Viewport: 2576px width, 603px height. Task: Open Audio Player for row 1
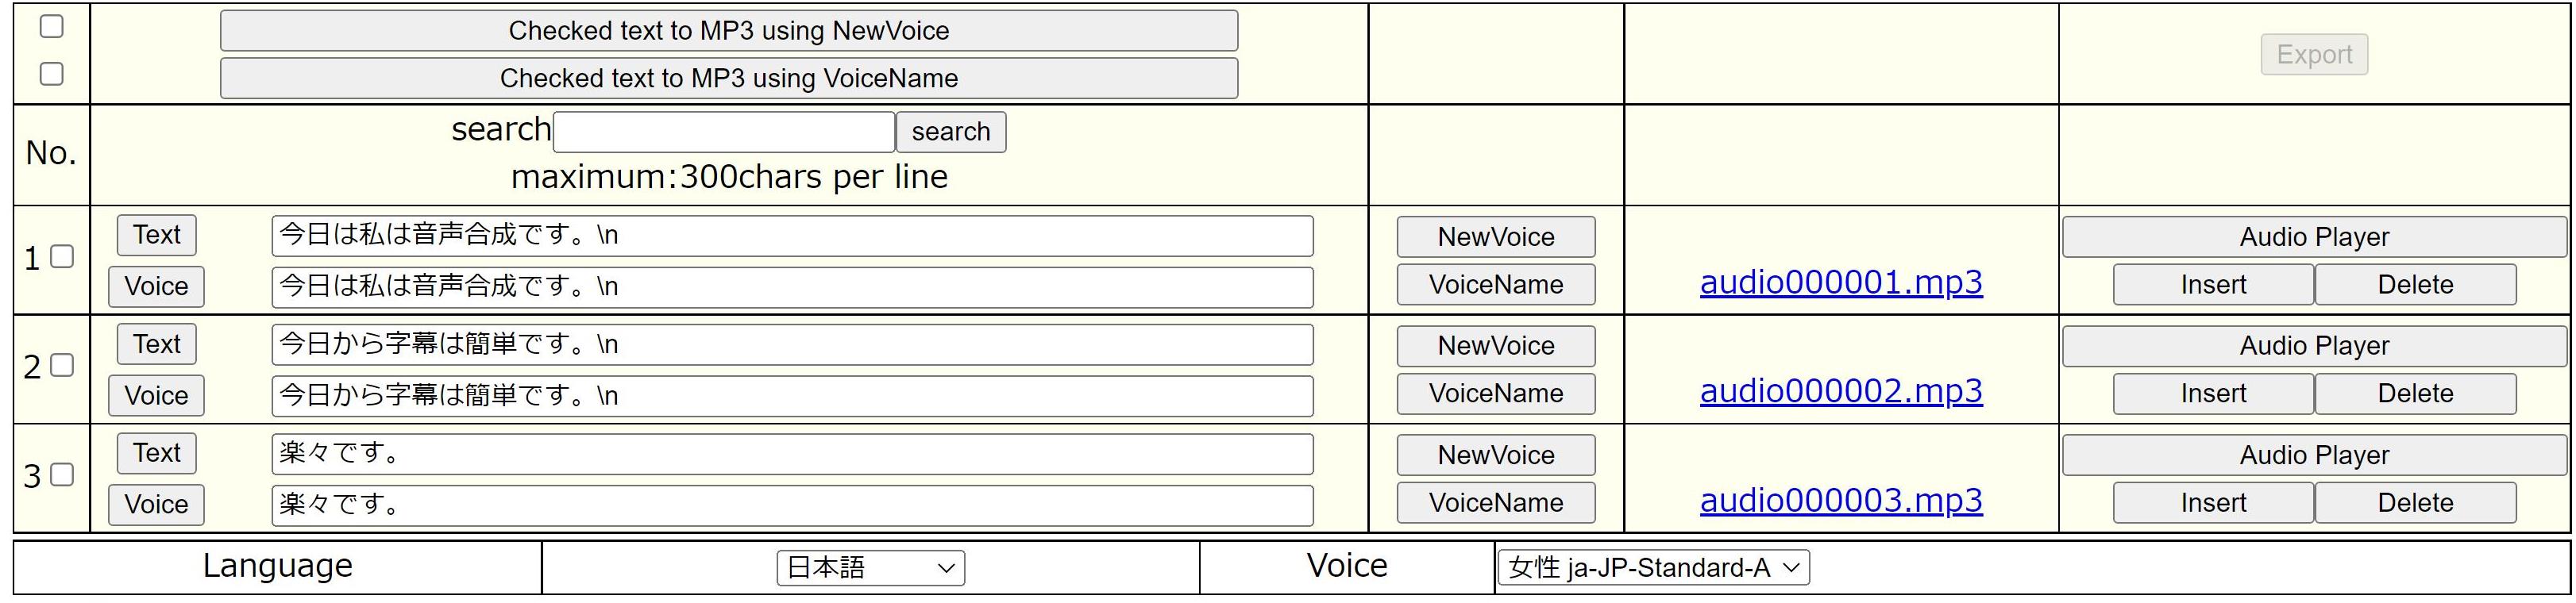[x=2313, y=237]
